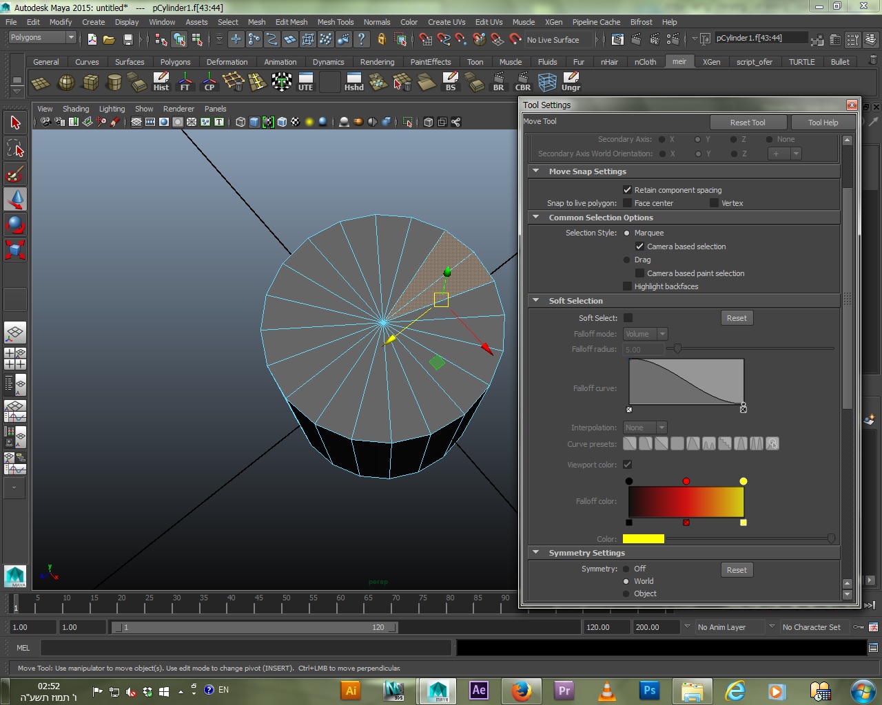Image resolution: width=882 pixels, height=705 pixels.
Task: Set Symmetry to World
Action: click(x=626, y=582)
